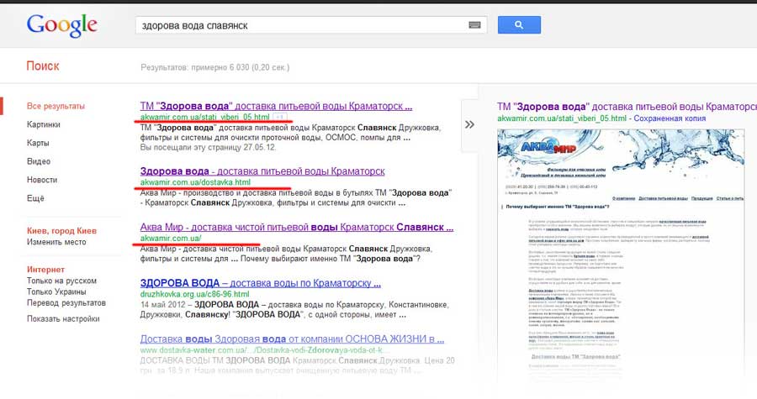This screenshot has height=399, width=757.
Task: Click the page preview thumbnail
Action: pyautogui.click(x=621, y=255)
